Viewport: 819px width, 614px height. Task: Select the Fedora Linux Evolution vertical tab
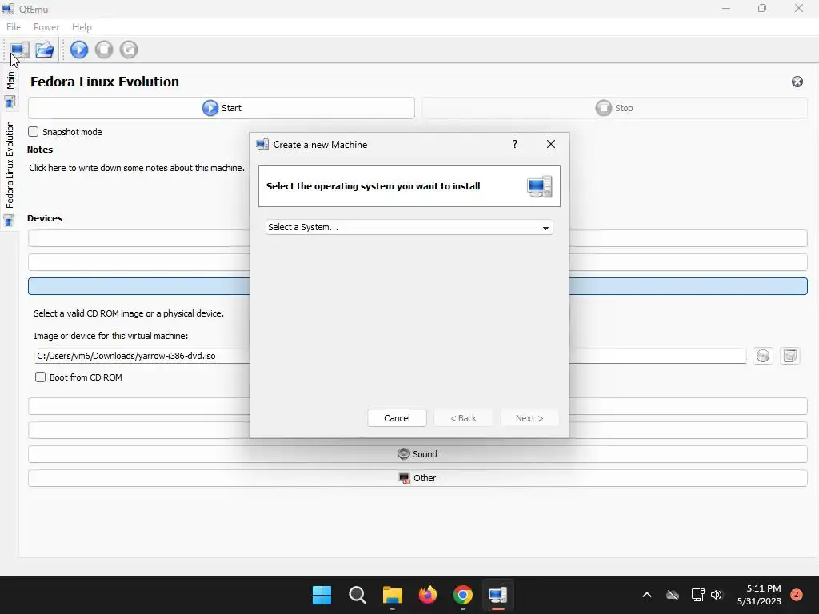pos(10,173)
